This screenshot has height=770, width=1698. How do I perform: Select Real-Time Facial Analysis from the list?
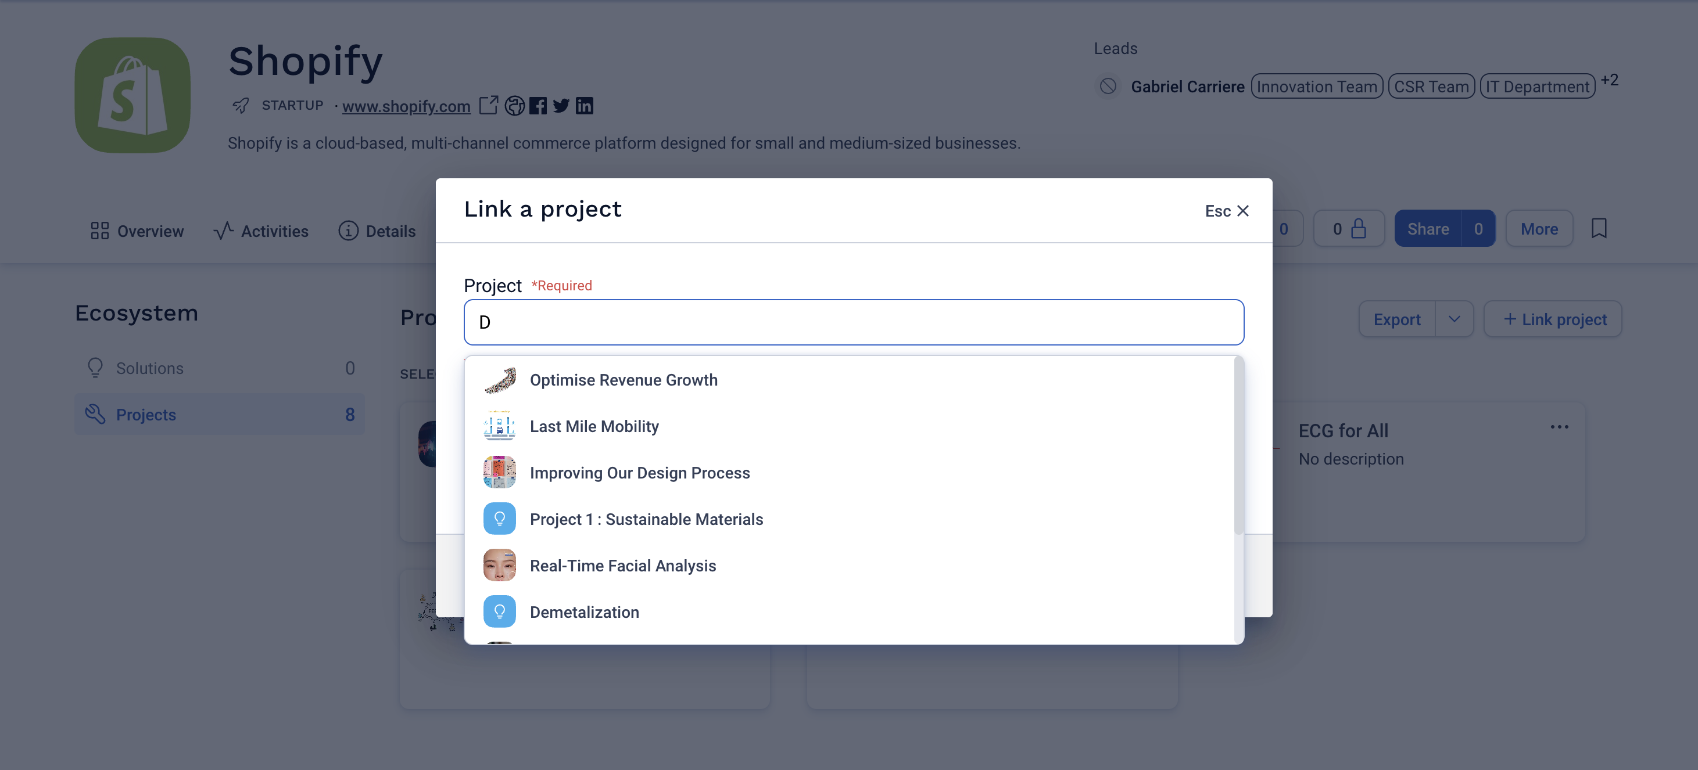click(x=850, y=566)
